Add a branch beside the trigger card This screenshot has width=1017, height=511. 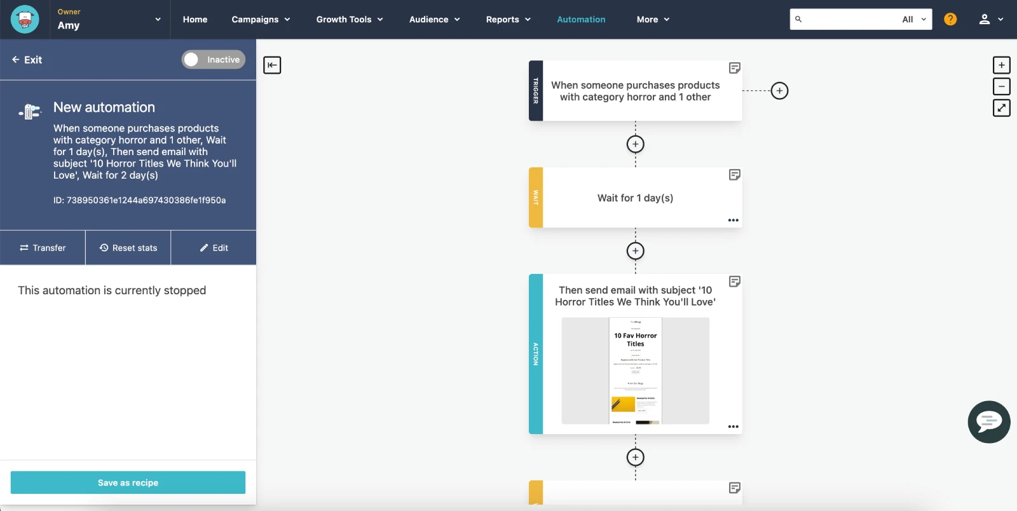point(779,91)
